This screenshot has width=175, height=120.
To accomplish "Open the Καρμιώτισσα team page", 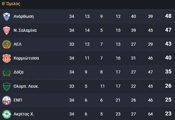I will pos(26,58).
